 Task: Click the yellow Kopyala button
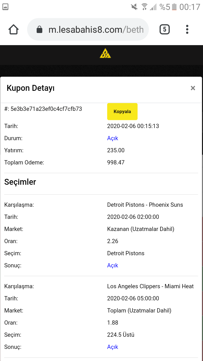pos(122,111)
